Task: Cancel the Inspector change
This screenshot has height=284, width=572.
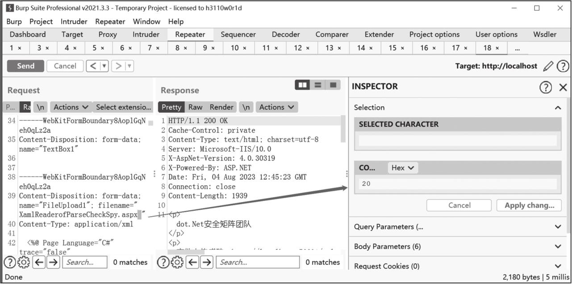Action: point(459,205)
